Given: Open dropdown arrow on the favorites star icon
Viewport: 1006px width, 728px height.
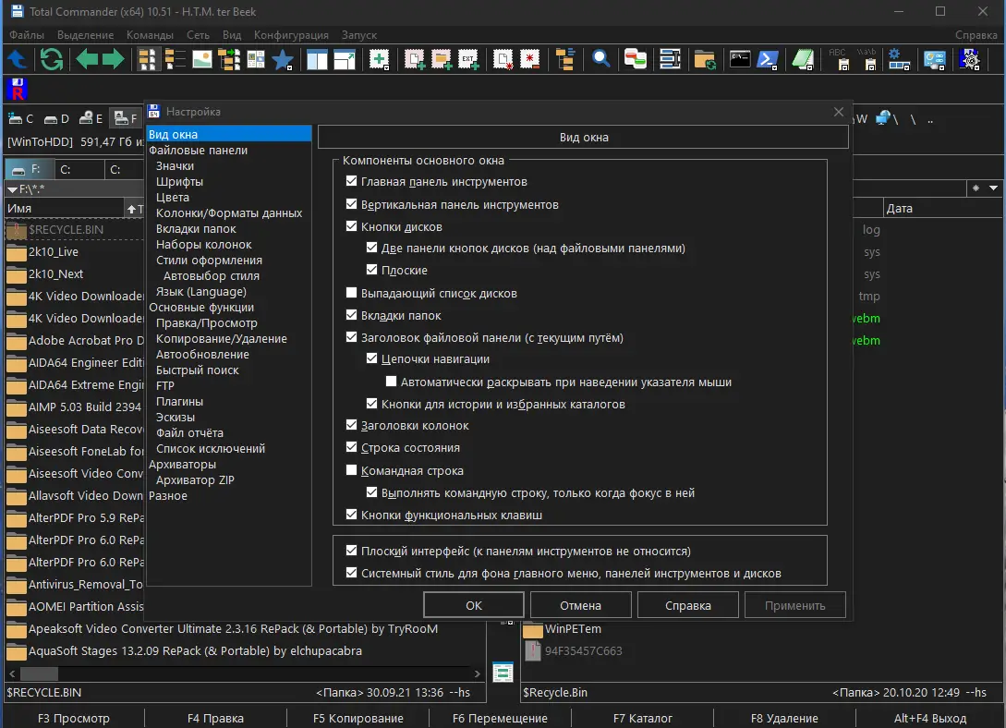Looking at the screenshot, I should tap(290, 67).
